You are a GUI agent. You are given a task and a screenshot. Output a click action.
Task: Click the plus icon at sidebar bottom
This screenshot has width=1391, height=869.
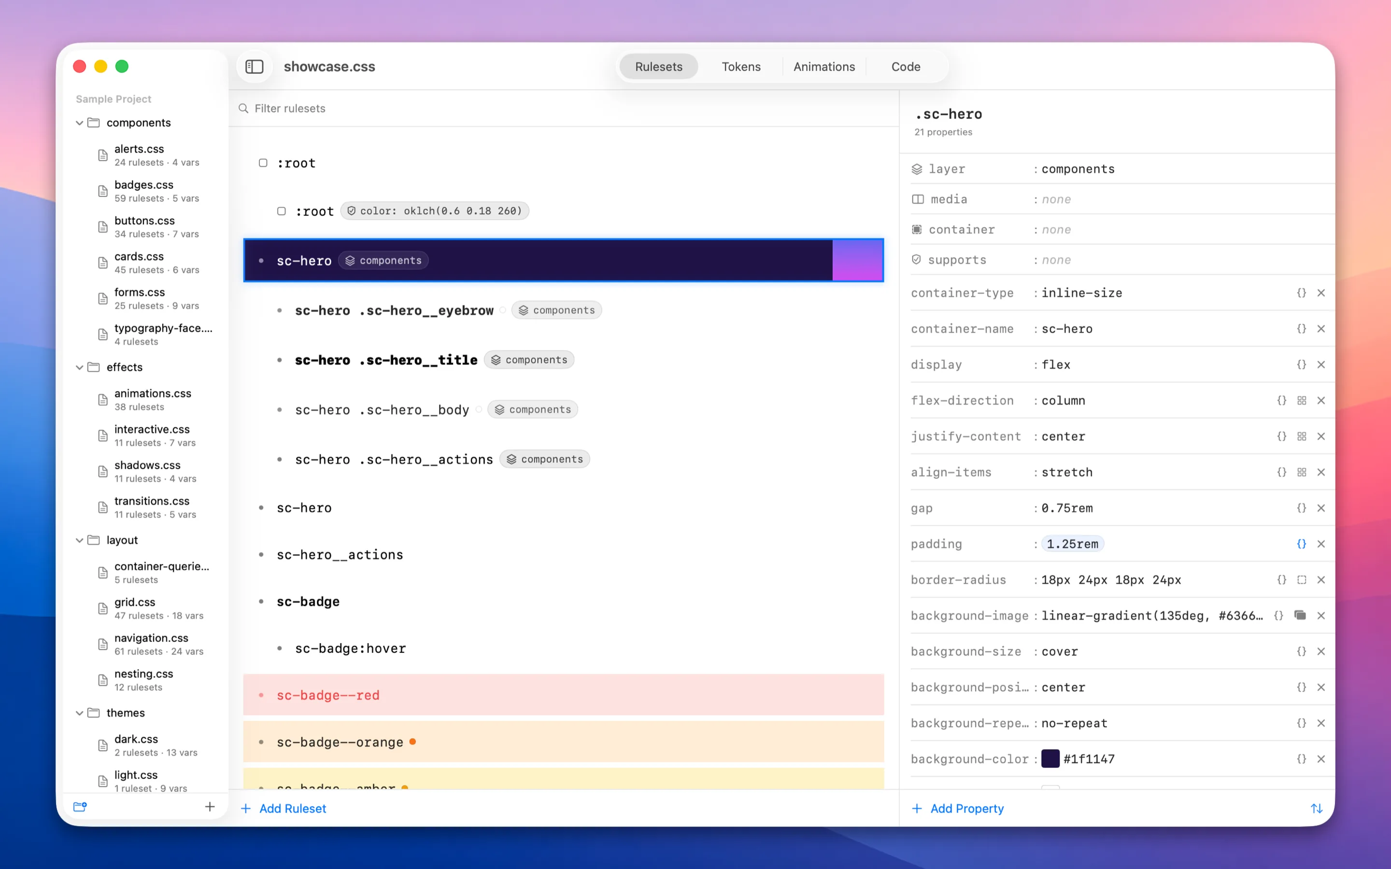tap(210, 807)
